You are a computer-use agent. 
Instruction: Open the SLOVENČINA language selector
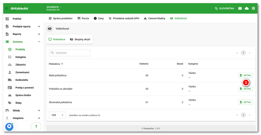(224, 8)
